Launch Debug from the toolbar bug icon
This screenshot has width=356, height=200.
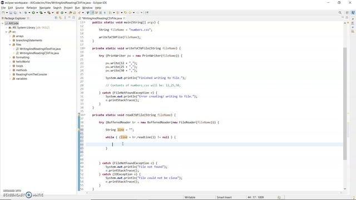(26, 13)
